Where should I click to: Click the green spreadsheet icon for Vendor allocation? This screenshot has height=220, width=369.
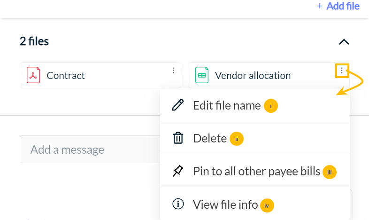[x=202, y=75]
